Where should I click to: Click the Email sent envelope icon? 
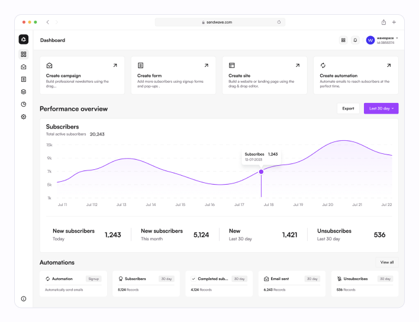tap(266, 279)
